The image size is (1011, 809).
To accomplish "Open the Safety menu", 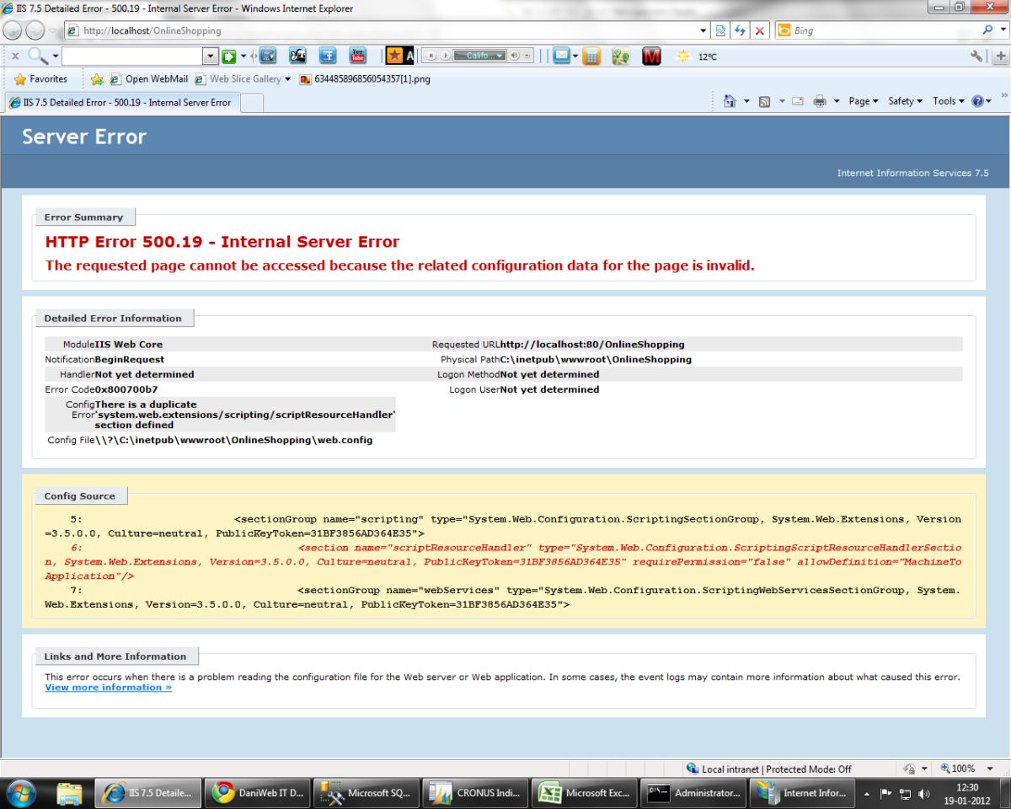I will pyautogui.click(x=905, y=101).
